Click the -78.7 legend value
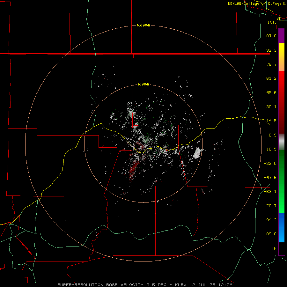 pyautogui.click(x=270, y=206)
